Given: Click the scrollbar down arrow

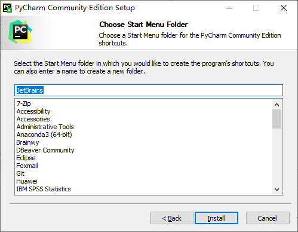Looking at the screenshot, I should [x=277, y=189].
